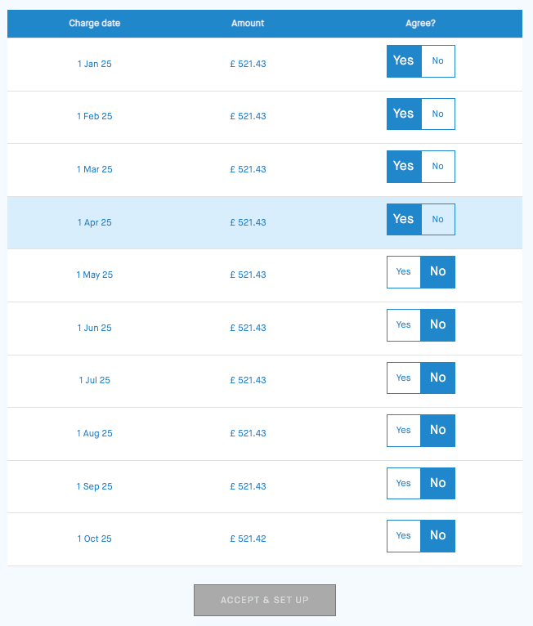Click the Amount column header
533x626 pixels.
tap(248, 24)
